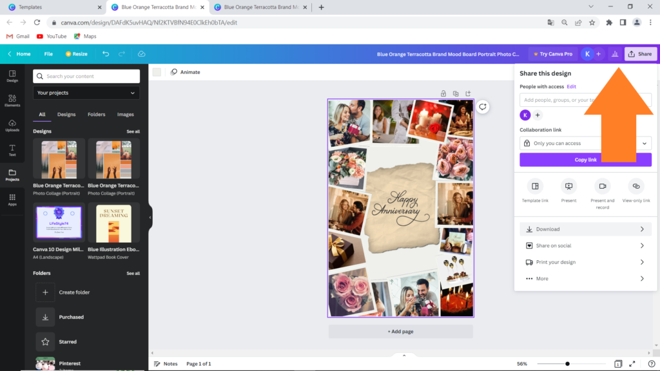Select the Text tool in sidebar
Image resolution: width=660 pixels, height=371 pixels.
tap(12, 150)
